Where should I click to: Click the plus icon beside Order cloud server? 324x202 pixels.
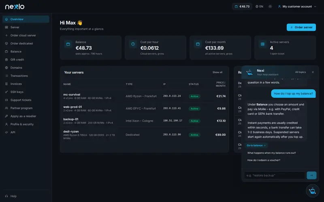(6, 35)
